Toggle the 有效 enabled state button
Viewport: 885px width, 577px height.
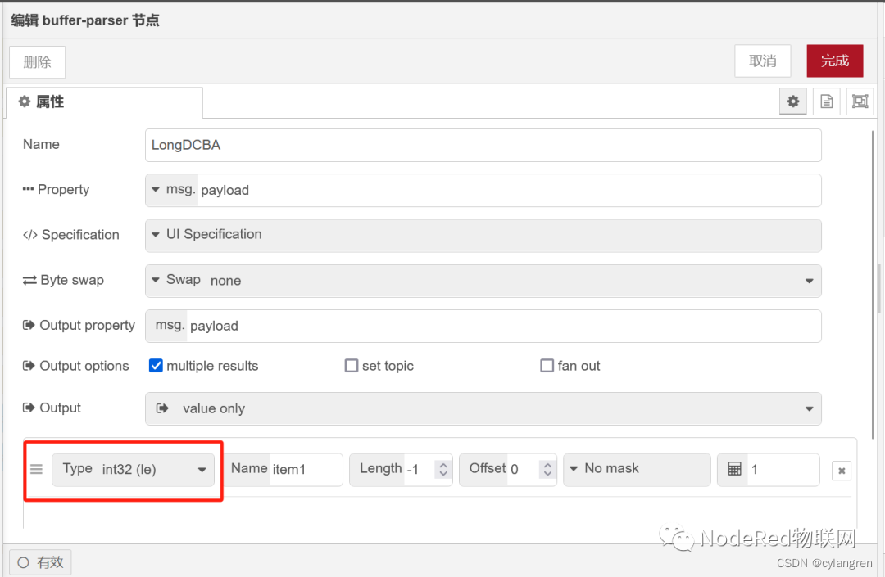coord(40,562)
